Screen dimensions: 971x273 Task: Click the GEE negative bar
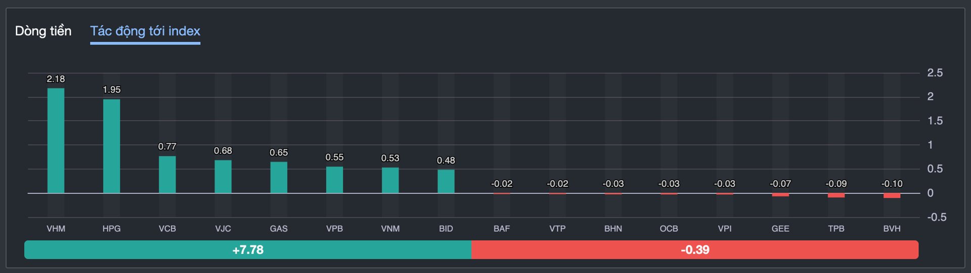point(780,195)
